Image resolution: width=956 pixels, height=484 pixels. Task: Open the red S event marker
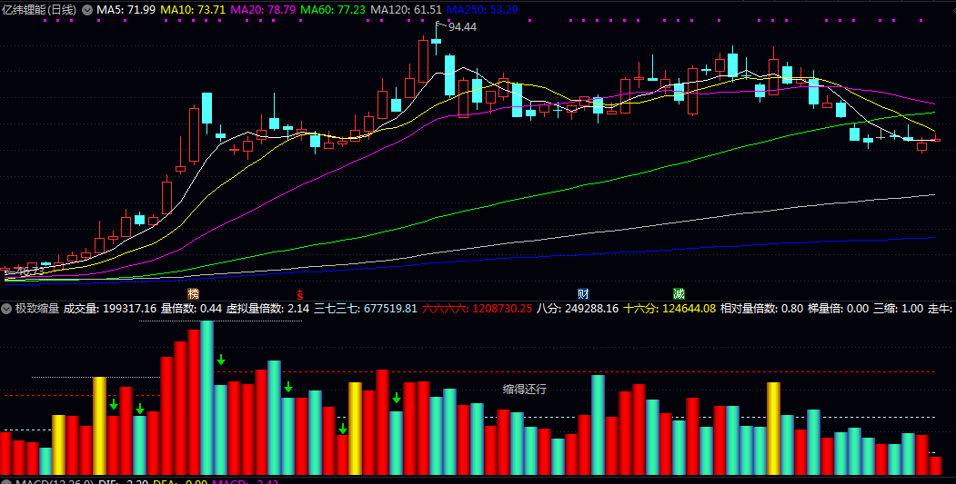tap(300, 294)
